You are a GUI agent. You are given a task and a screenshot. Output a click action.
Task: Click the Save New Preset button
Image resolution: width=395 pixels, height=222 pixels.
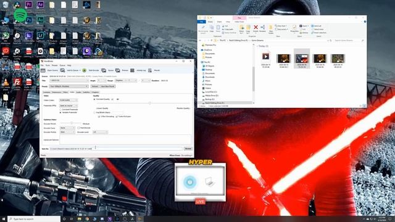coord(107,86)
